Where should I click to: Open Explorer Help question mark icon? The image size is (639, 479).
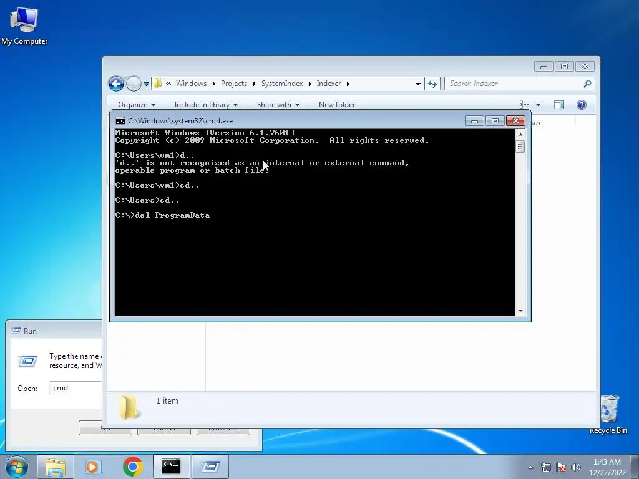click(582, 105)
